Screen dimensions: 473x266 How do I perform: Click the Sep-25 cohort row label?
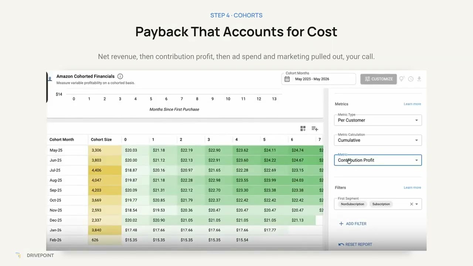tap(56, 190)
